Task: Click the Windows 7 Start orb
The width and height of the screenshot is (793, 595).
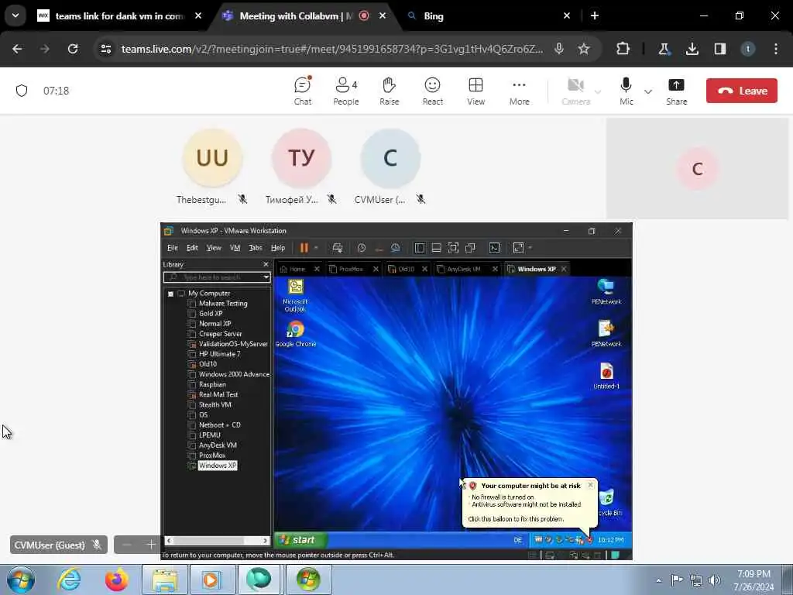Action: pyautogui.click(x=21, y=580)
